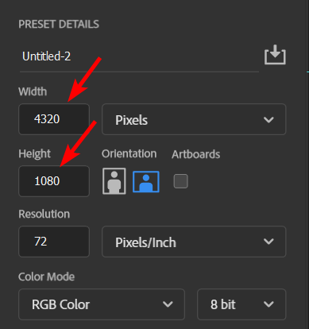
Task: Click the Color Mode label
Action: 47,277
